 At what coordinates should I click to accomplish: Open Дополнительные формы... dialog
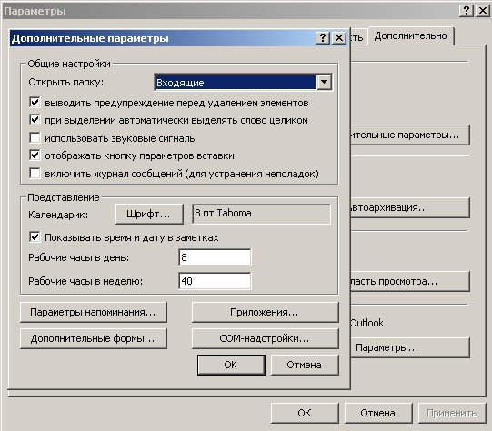coord(93,338)
